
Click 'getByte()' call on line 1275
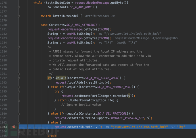pyautogui.click(x=119, y=3)
